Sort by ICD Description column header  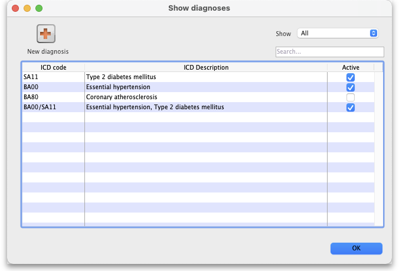(206, 67)
